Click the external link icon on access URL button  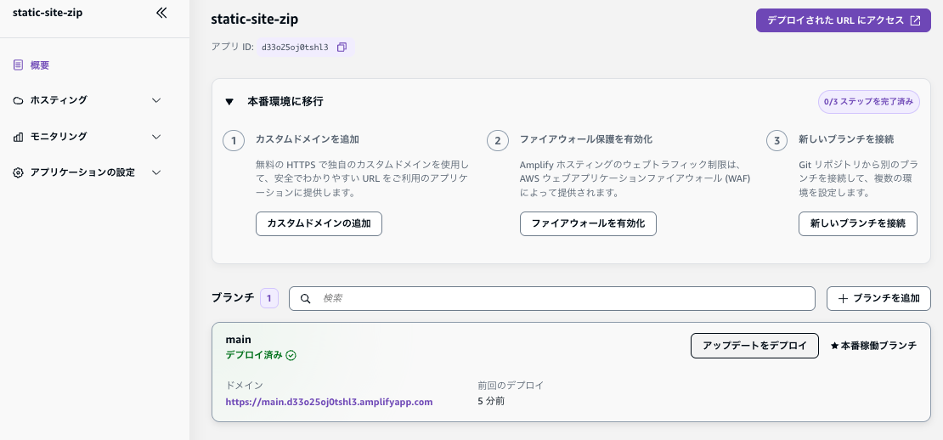coord(915,20)
